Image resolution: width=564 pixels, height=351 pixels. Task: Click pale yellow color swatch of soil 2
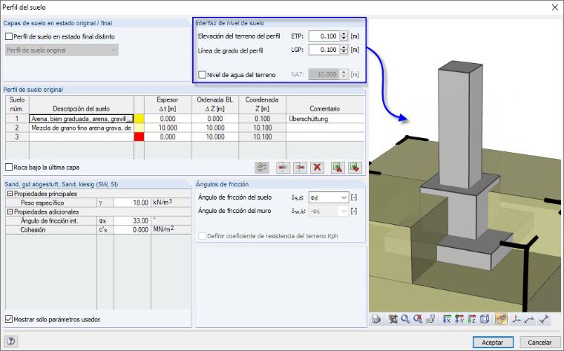coord(139,128)
